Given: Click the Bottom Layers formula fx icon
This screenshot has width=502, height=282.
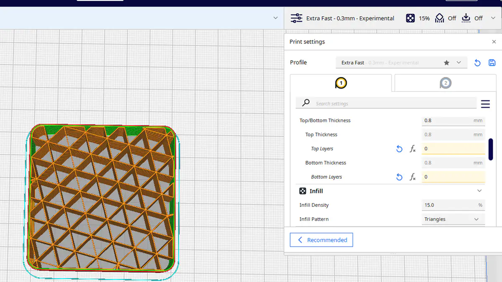Looking at the screenshot, I should tap(412, 177).
